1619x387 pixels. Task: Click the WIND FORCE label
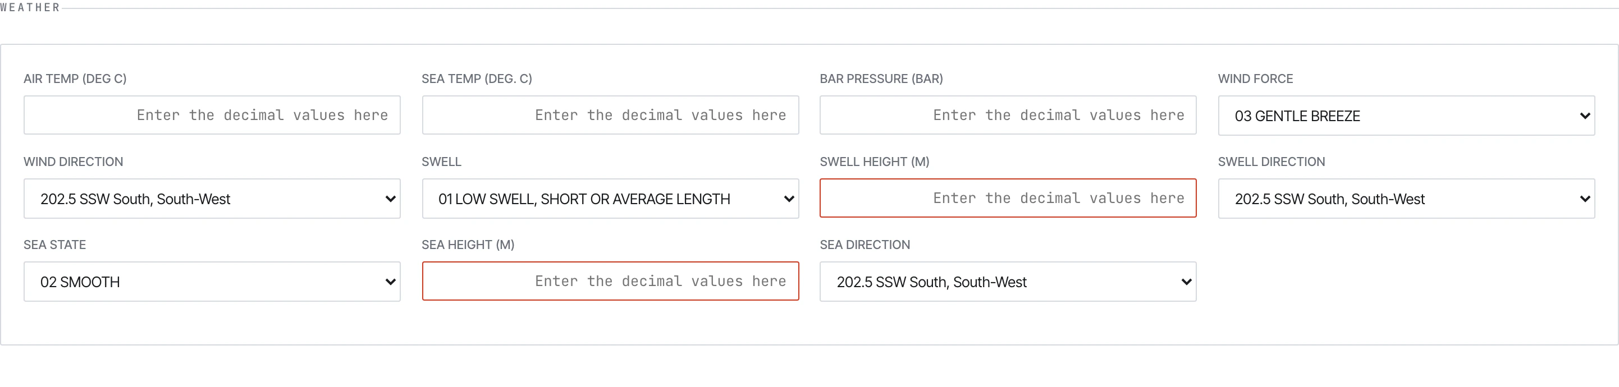pyautogui.click(x=1255, y=79)
